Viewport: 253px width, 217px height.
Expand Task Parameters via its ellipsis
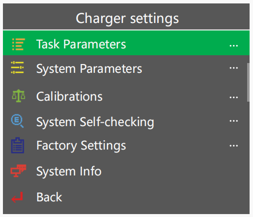(233, 46)
